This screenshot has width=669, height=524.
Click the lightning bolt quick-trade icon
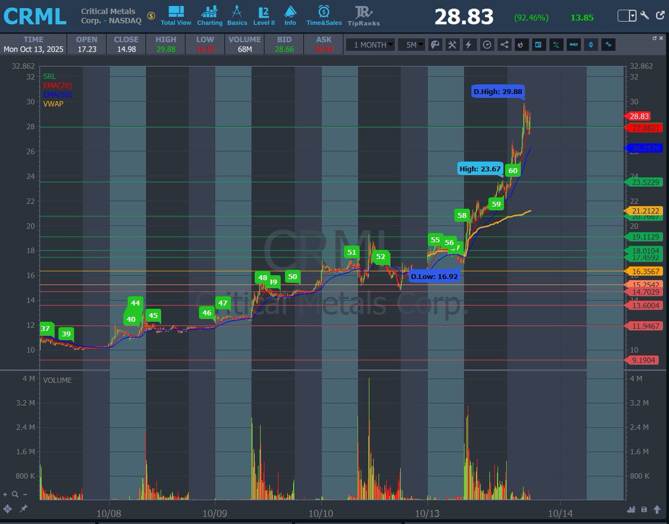click(x=469, y=45)
